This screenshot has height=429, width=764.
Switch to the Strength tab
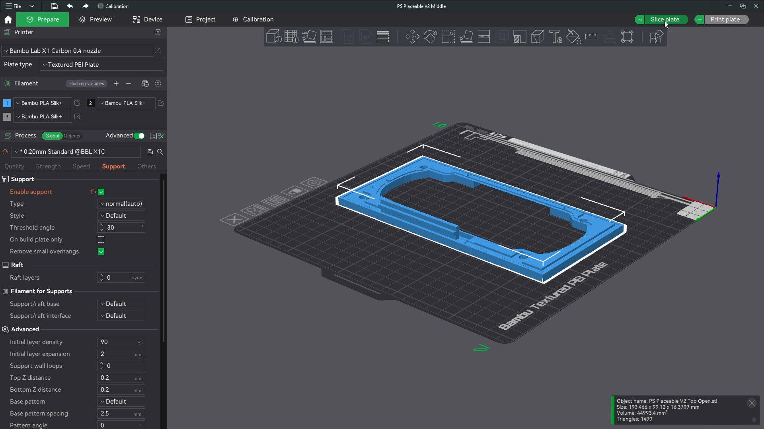pyautogui.click(x=48, y=166)
